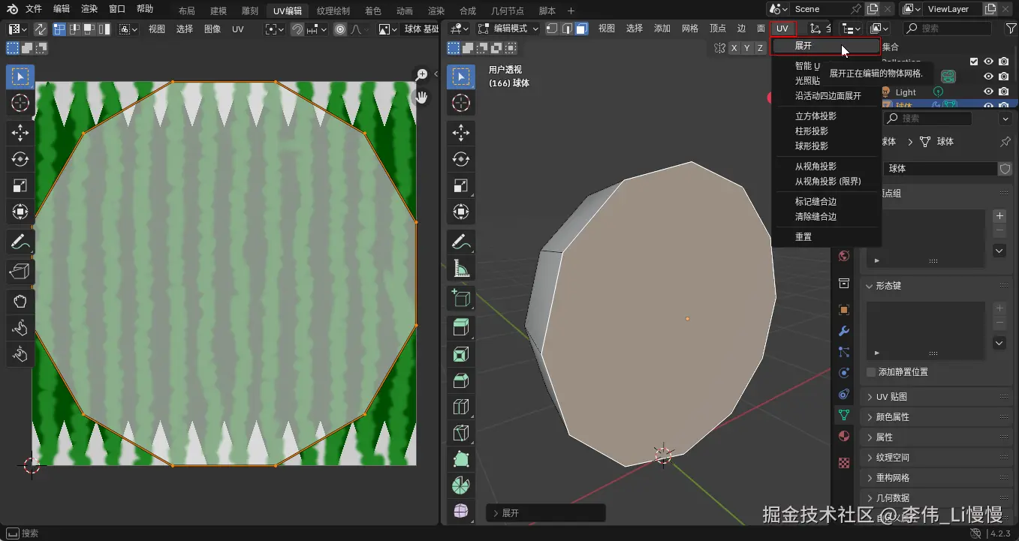The height and width of the screenshot is (541, 1019).
Task: Open the Material properties tab
Action: pyautogui.click(x=843, y=436)
